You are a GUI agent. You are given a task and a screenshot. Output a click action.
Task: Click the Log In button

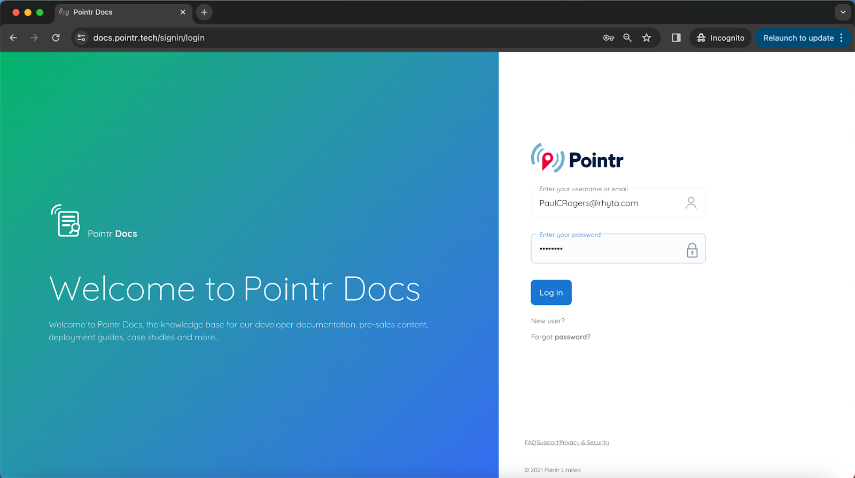click(x=551, y=293)
